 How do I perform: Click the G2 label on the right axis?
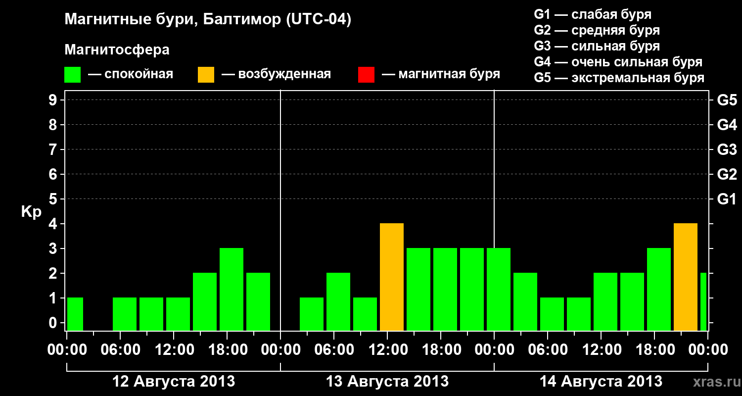(x=727, y=174)
